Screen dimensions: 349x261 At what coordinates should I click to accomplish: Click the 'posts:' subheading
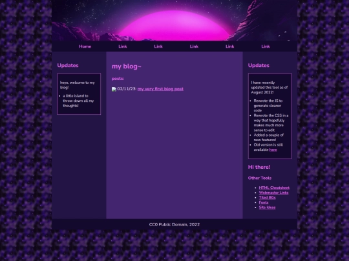pyautogui.click(x=118, y=79)
